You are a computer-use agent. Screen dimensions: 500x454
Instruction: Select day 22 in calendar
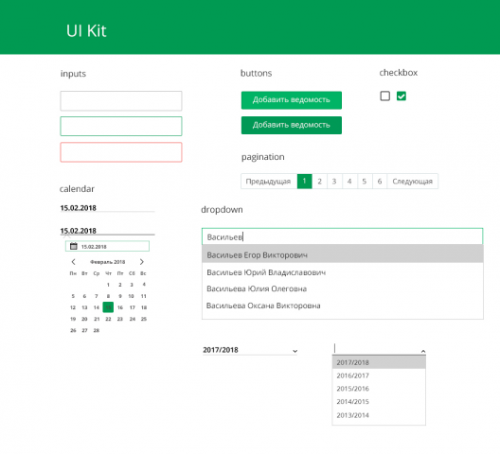tap(108, 319)
